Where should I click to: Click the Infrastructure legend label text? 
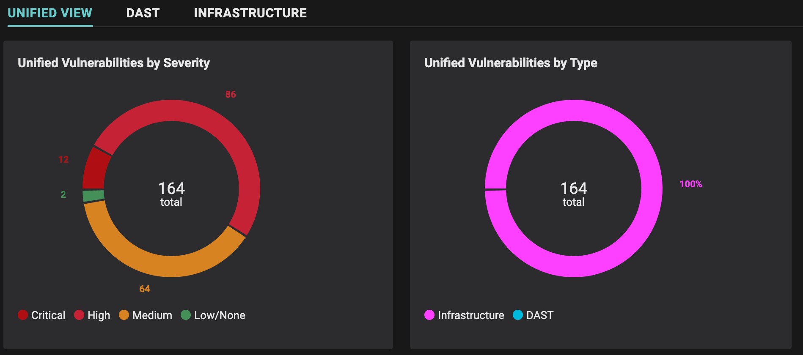[471, 315]
